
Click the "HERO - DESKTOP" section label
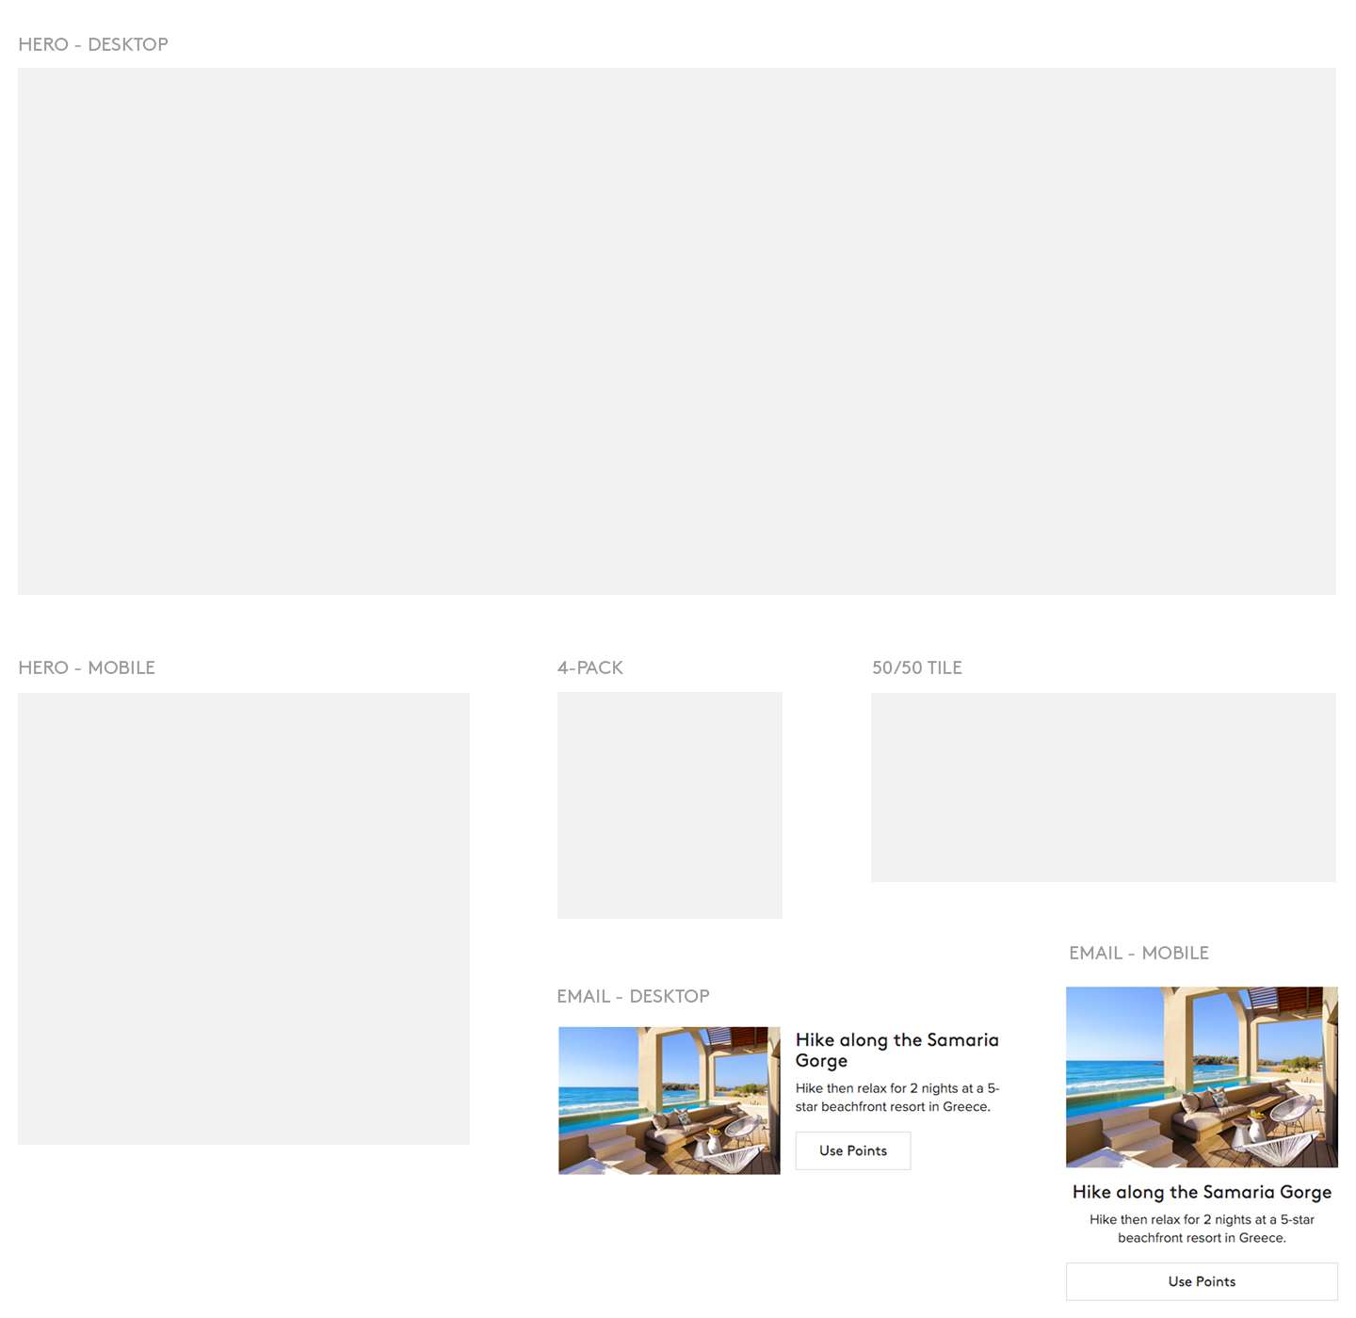coord(93,44)
